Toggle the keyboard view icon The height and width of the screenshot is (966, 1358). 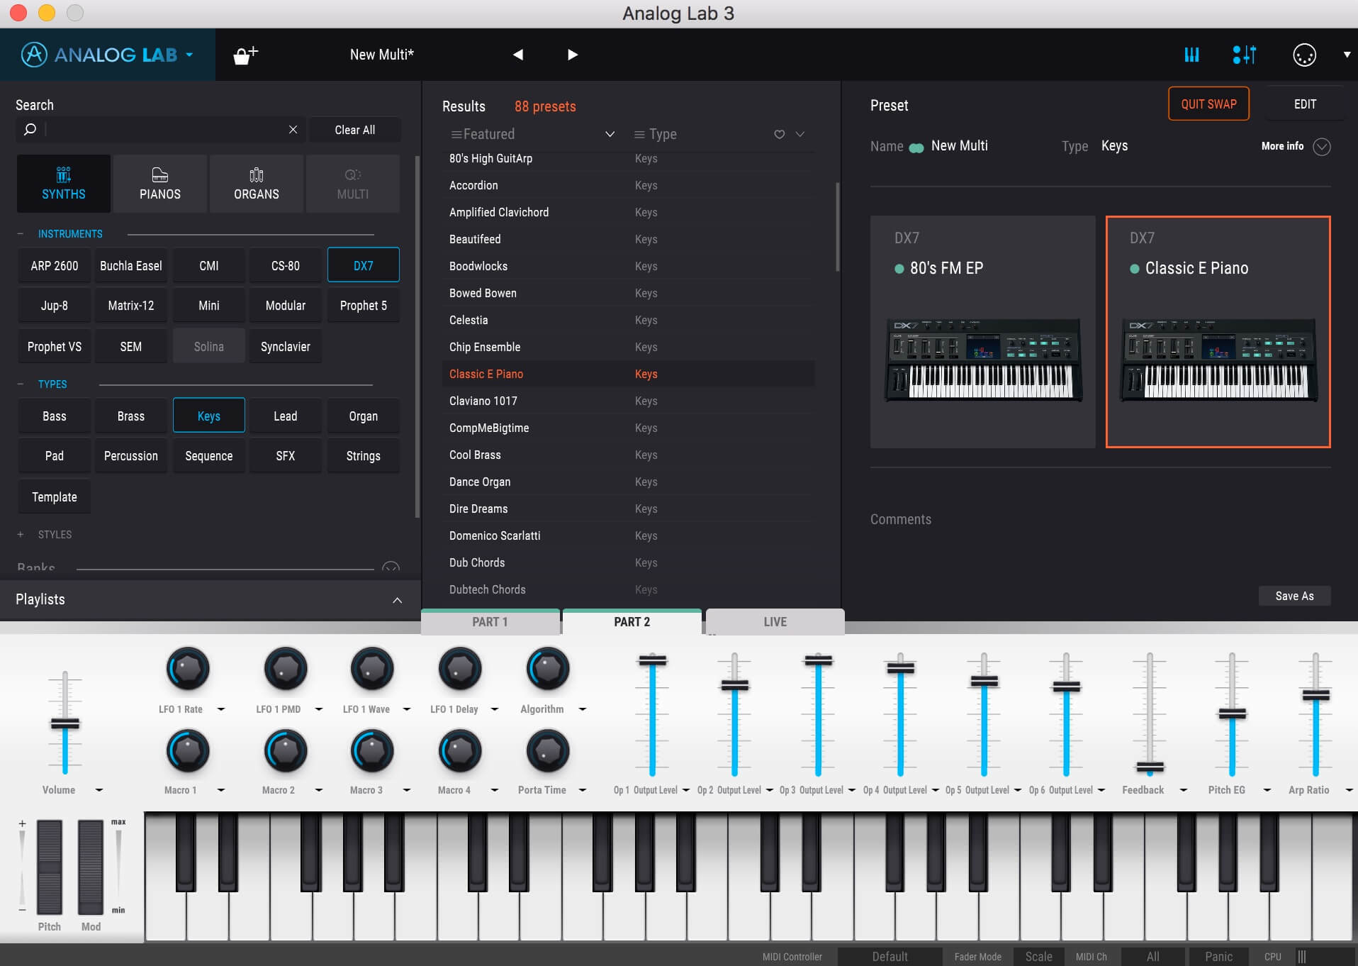coord(1192,55)
